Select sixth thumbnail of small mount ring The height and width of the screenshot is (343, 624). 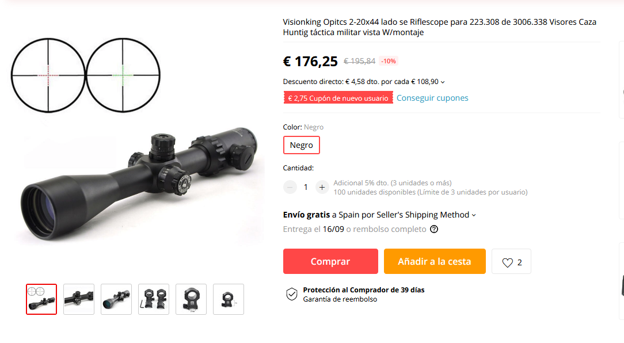[229, 299]
